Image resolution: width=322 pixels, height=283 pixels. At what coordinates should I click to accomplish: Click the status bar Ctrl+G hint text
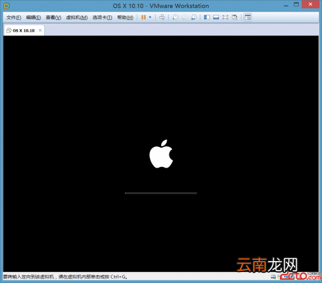[65, 277]
